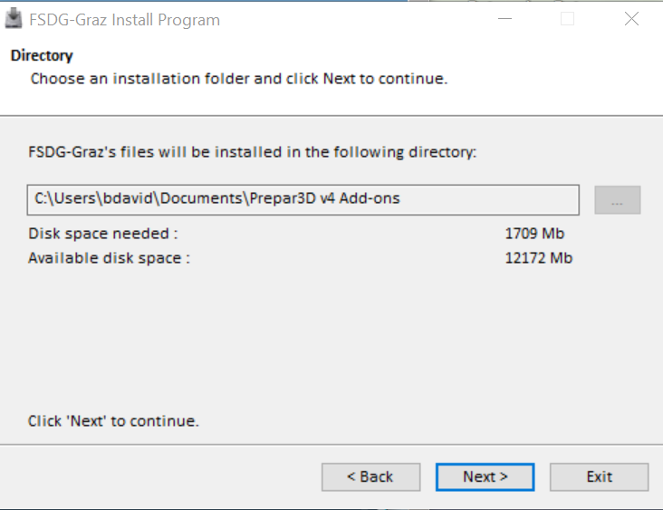Click the Next button to continue
The width and height of the screenshot is (663, 510).
click(x=485, y=476)
